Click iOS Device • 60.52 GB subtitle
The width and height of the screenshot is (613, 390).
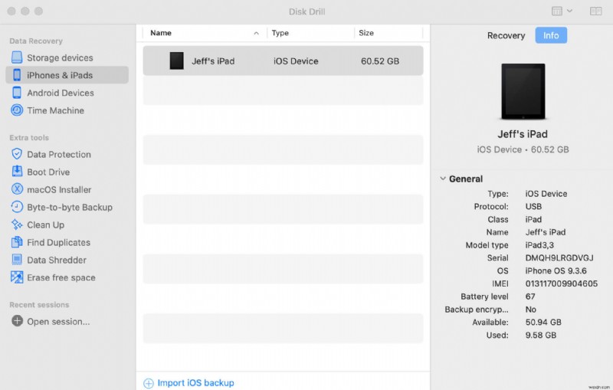pos(523,149)
